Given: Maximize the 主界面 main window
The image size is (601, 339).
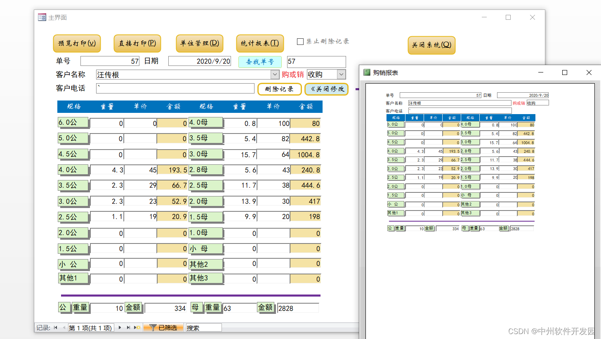Looking at the screenshot, I should coord(508,17).
